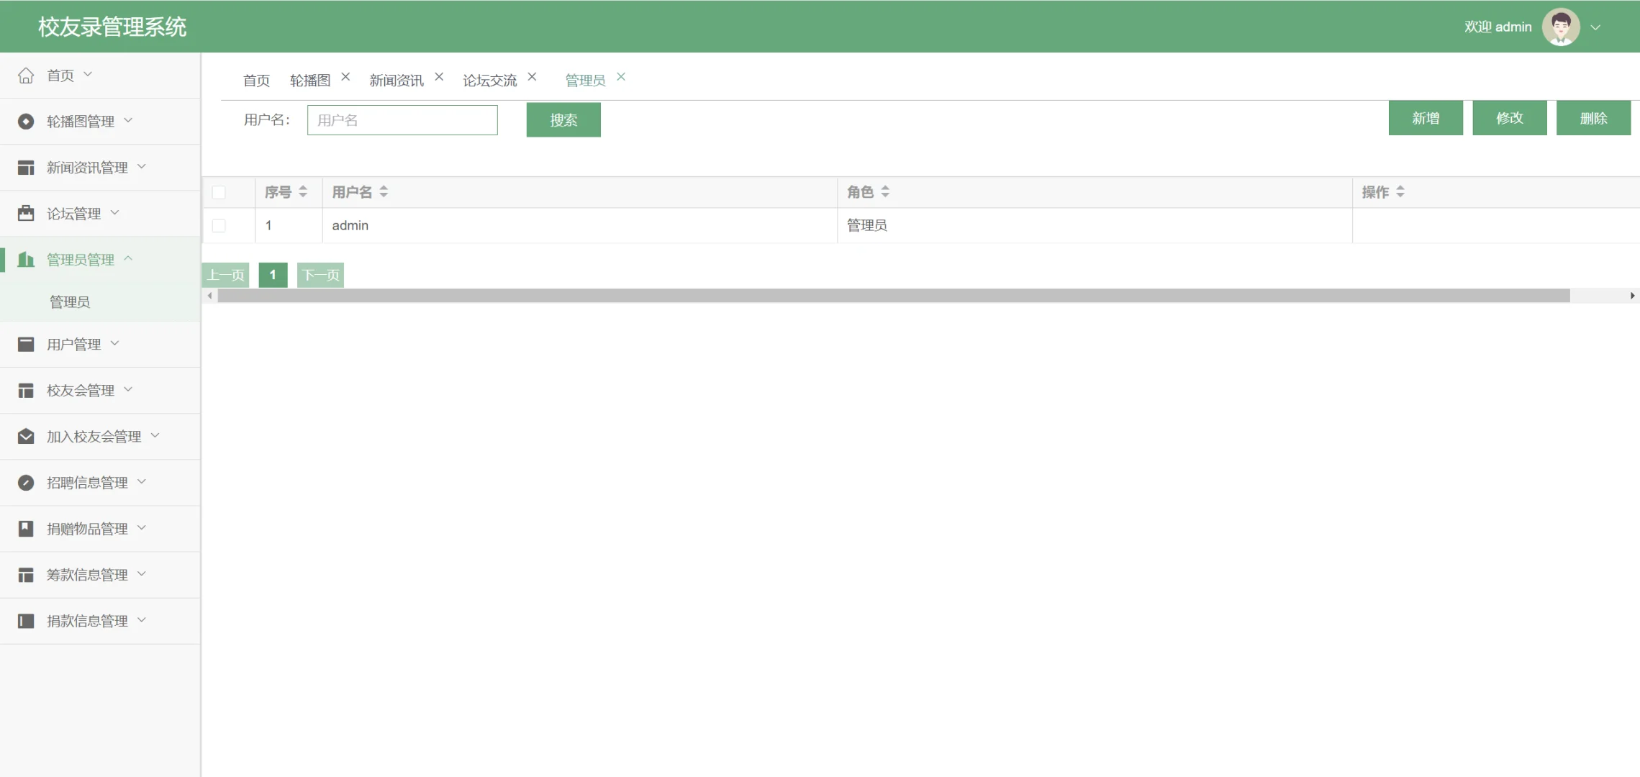The height and width of the screenshot is (777, 1640).
Task: Check the checkbox for admin row
Action: click(219, 224)
